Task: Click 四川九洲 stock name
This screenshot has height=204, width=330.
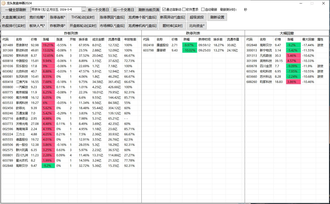Action: coord(22,155)
